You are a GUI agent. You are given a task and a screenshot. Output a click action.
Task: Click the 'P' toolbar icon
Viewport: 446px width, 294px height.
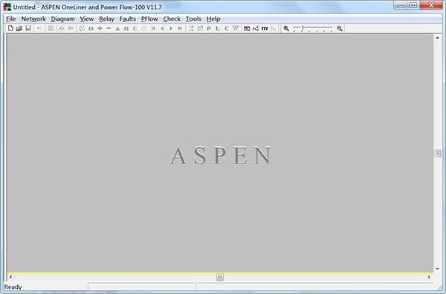[x=209, y=28]
